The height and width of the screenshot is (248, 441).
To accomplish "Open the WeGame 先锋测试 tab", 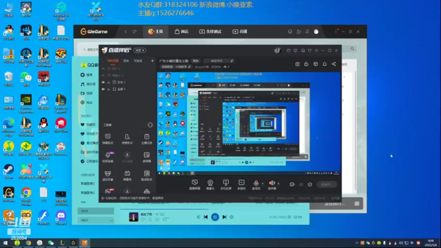I will 210,31.
